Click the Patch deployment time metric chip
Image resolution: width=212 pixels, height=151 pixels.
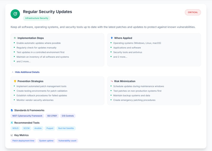23,141
